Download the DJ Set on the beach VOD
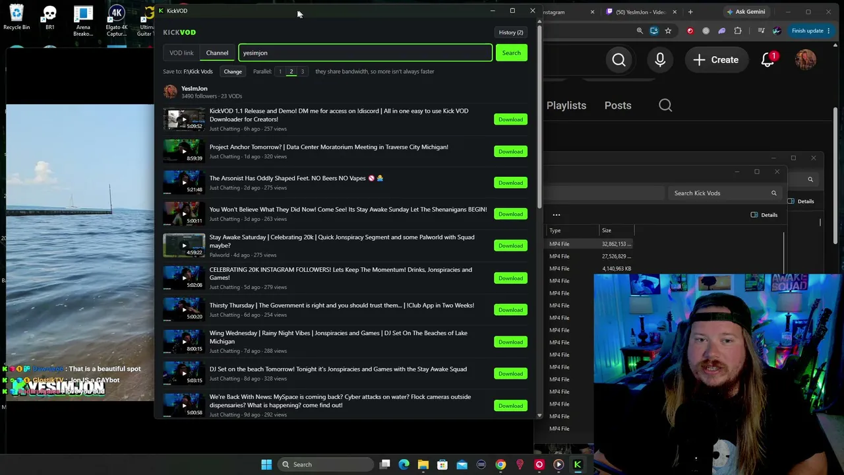 pos(510,373)
